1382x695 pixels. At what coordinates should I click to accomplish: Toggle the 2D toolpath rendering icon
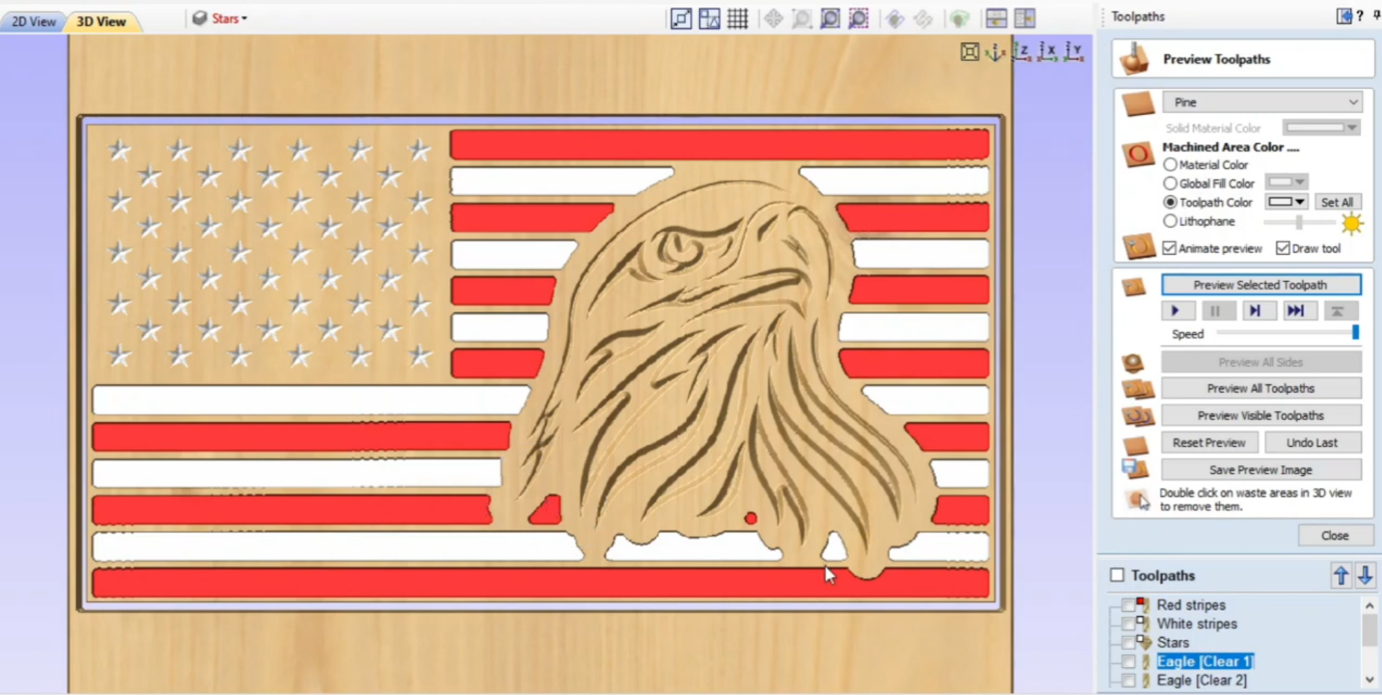pos(923,19)
